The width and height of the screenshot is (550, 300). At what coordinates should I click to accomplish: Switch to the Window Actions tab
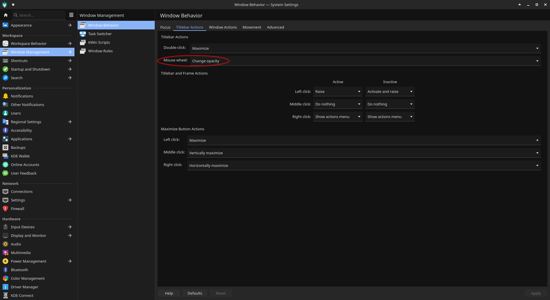(223, 27)
